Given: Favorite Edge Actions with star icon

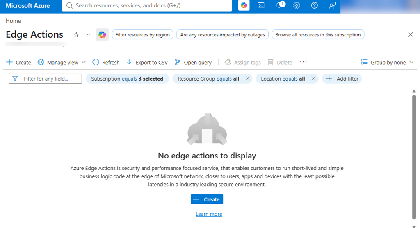Looking at the screenshot, I should tap(76, 34).
